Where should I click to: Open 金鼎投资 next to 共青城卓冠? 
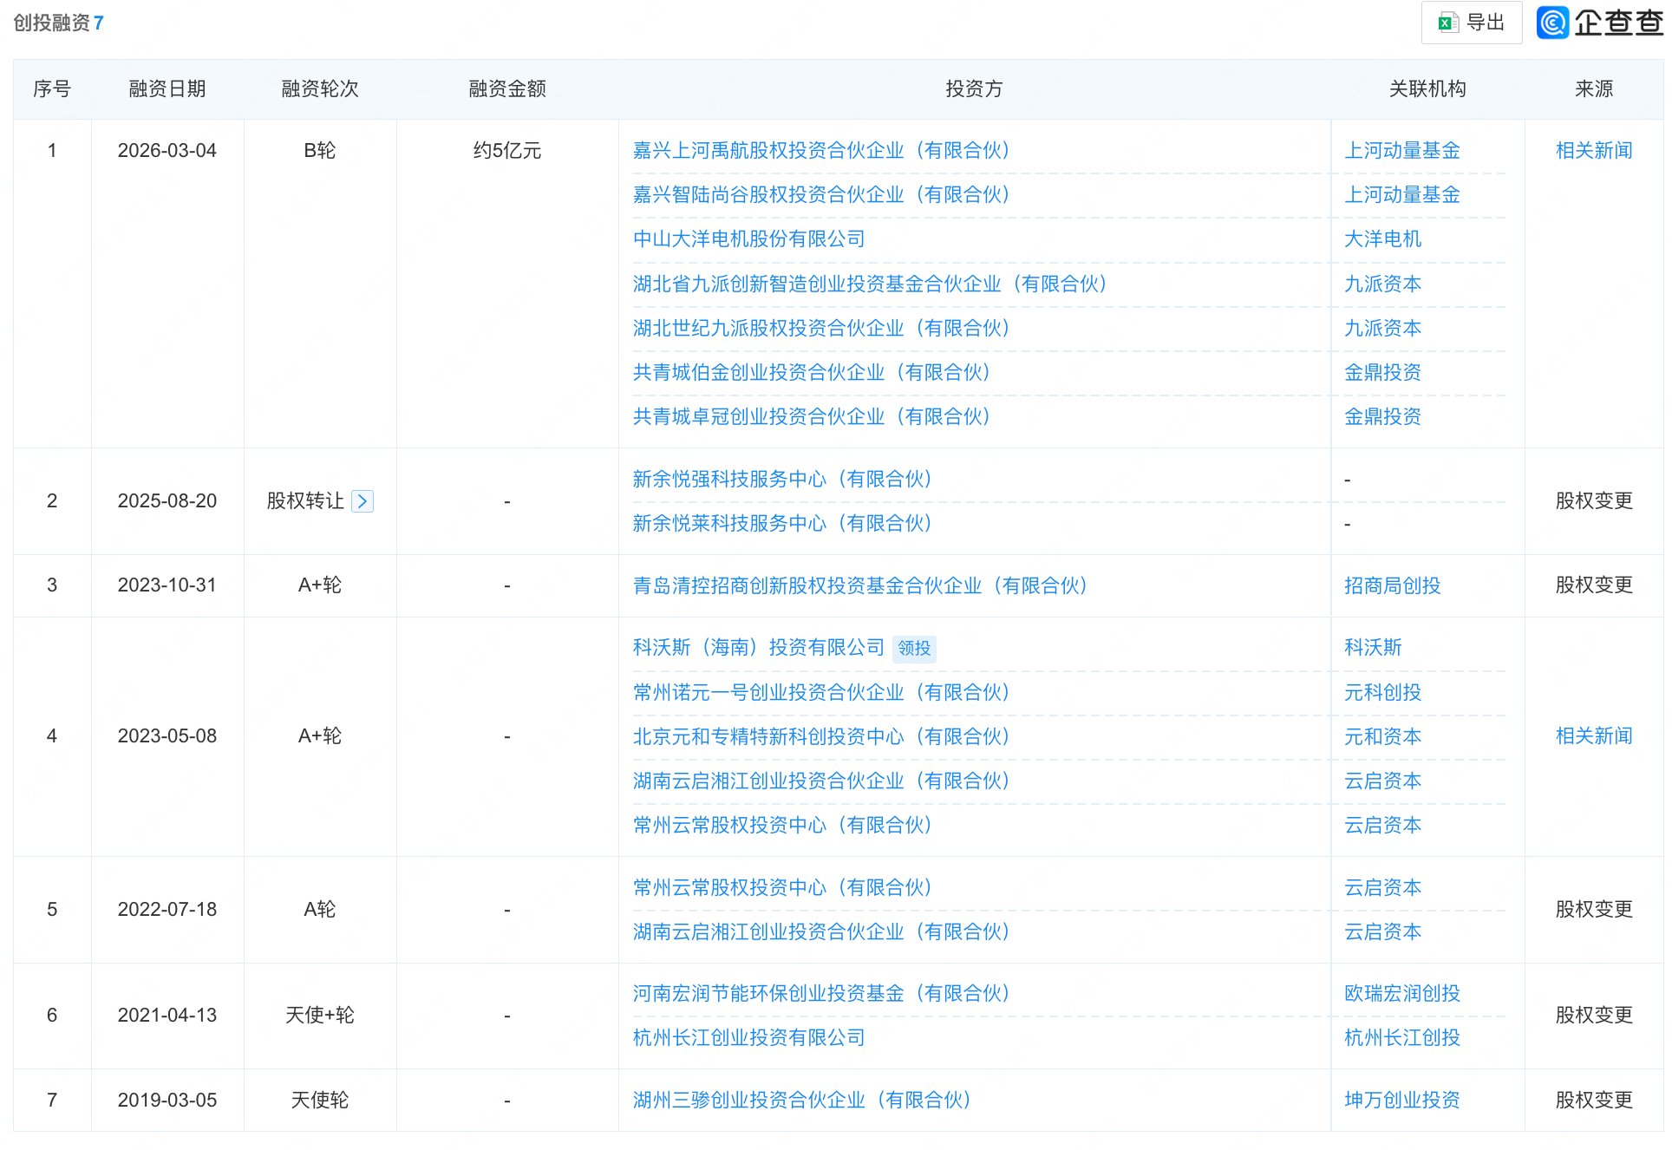click(x=1383, y=417)
